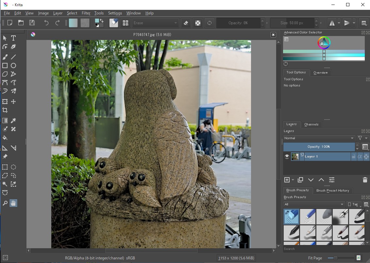The height and width of the screenshot is (263, 370).
Task: Click the Fit Page zoom label
Action: click(x=315, y=258)
